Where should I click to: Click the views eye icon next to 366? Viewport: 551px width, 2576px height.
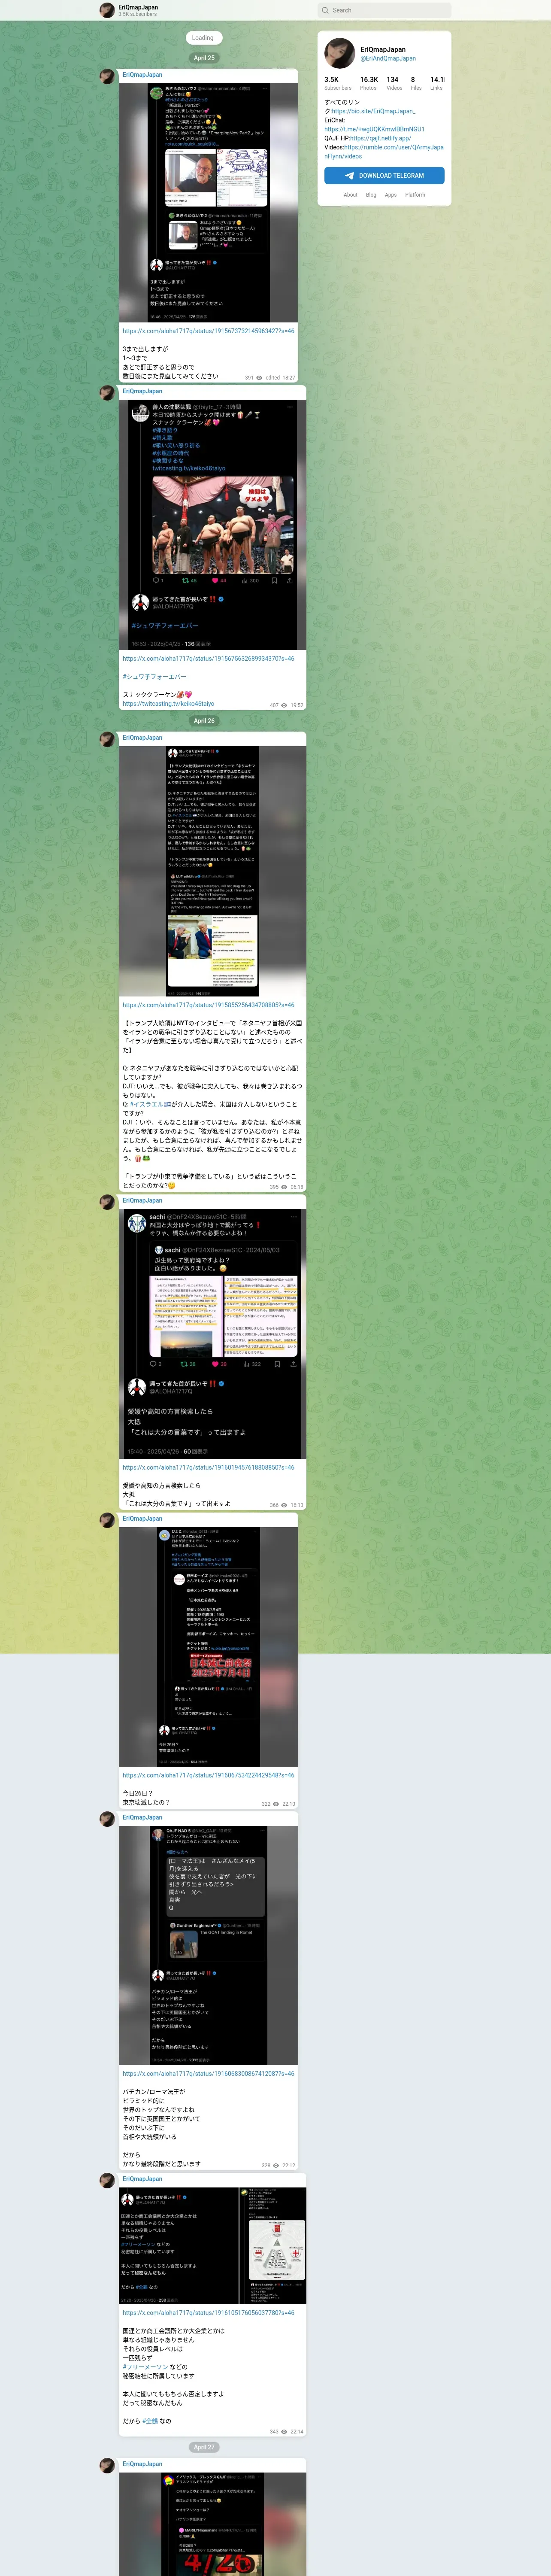coord(284,1505)
